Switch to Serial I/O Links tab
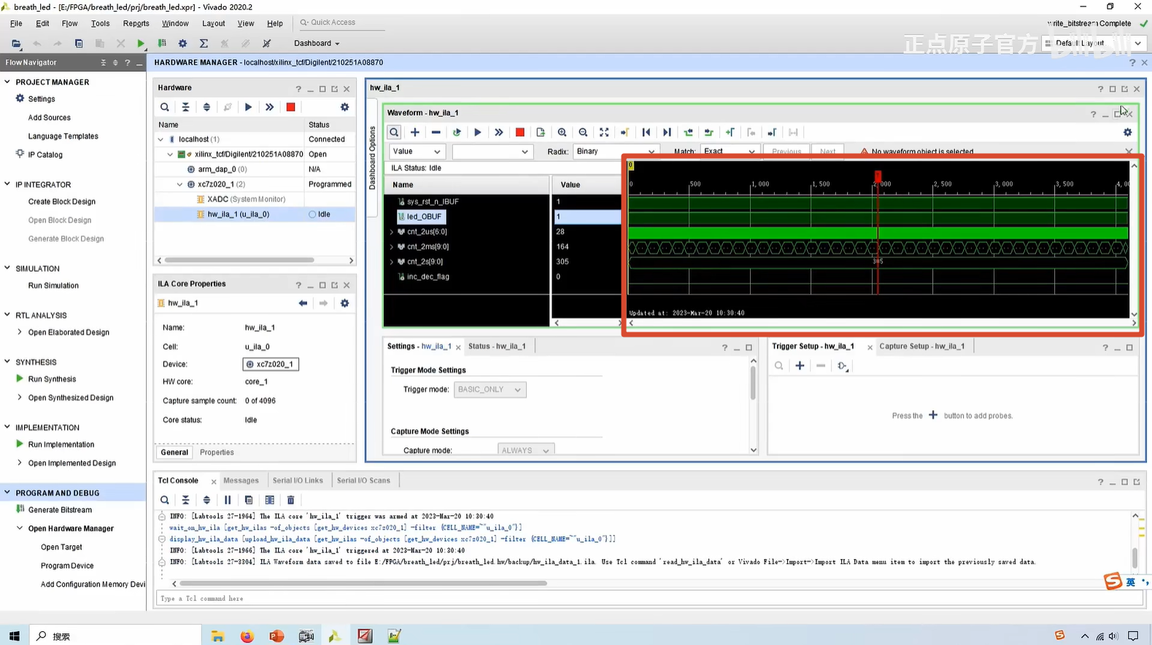This screenshot has height=645, width=1152. tap(298, 480)
